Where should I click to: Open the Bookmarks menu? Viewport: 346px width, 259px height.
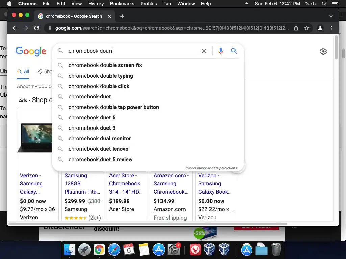122,4
